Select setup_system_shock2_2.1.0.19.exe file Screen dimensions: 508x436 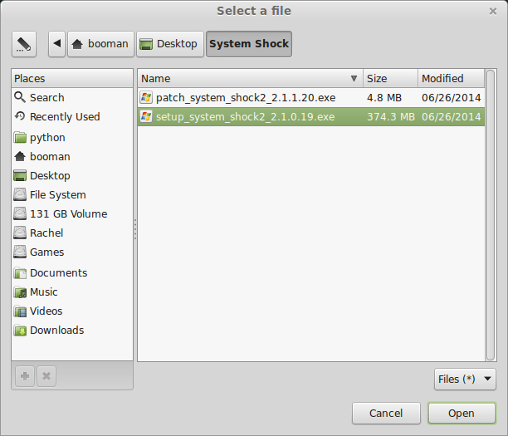[x=311, y=117]
